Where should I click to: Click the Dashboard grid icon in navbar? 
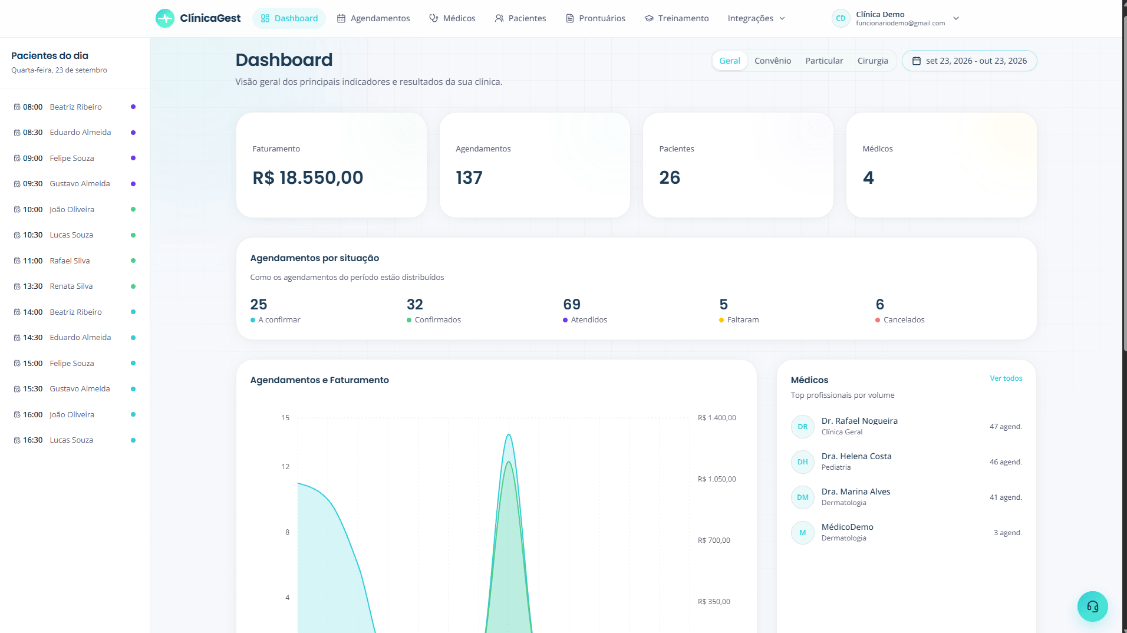(x=265, y=18)
